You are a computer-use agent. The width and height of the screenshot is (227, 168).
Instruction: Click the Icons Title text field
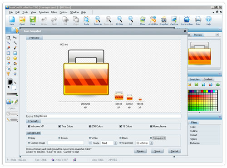(x=110, y=116)
